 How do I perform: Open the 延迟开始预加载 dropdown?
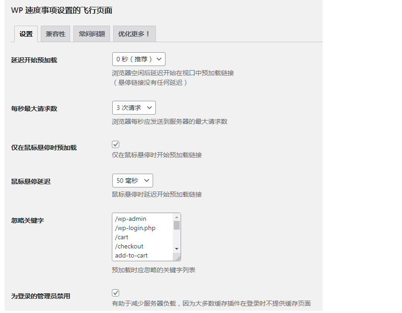tap(138, 59)
